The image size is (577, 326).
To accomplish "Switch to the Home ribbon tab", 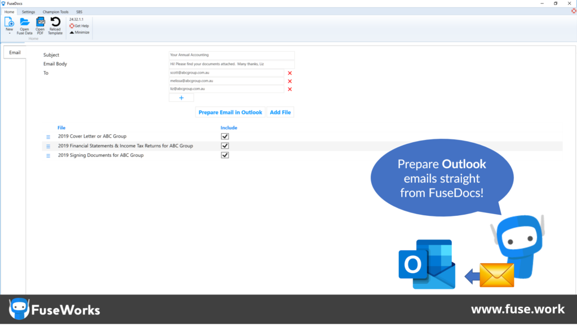I will point(9,12).
